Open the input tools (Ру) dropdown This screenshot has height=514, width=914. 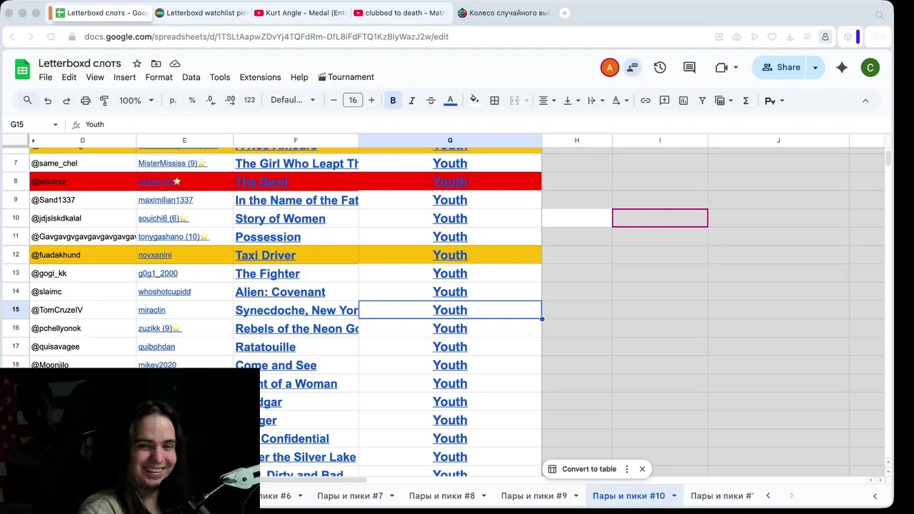[x=774, y=101]
